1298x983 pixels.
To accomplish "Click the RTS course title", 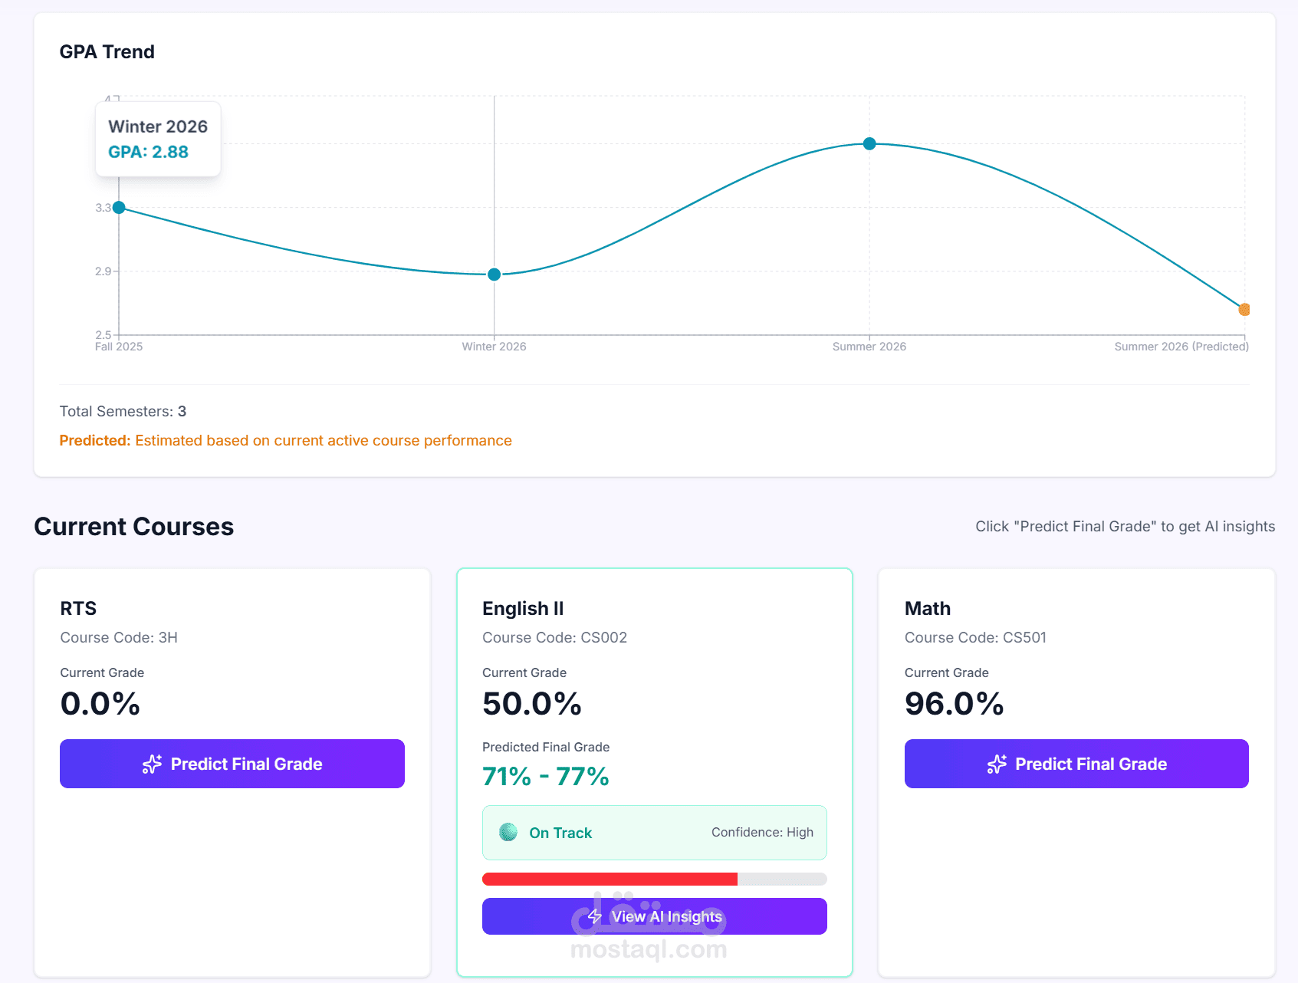I will 78,608.
